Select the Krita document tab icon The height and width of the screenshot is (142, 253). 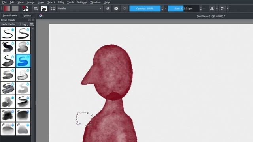(41, 16)
